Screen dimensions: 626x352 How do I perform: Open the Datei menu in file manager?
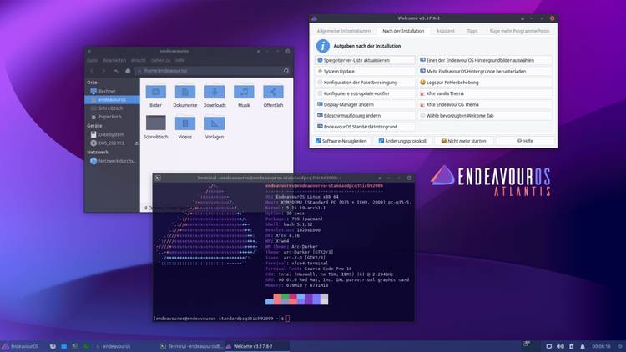click(92, 60)
